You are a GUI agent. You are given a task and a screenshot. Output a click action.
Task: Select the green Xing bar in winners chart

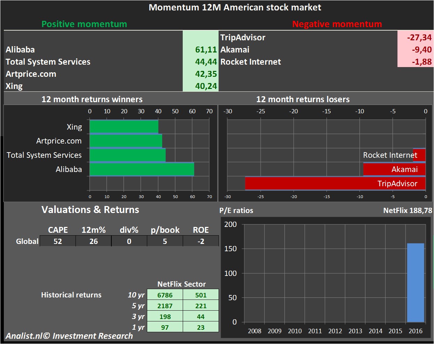click(124, 127)
